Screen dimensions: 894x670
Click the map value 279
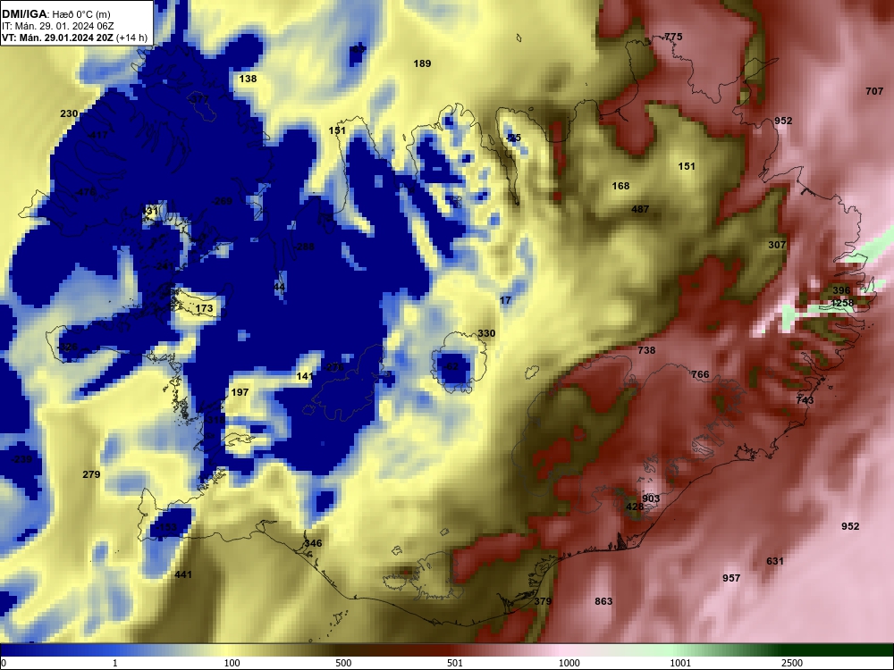tap(91, 474)
